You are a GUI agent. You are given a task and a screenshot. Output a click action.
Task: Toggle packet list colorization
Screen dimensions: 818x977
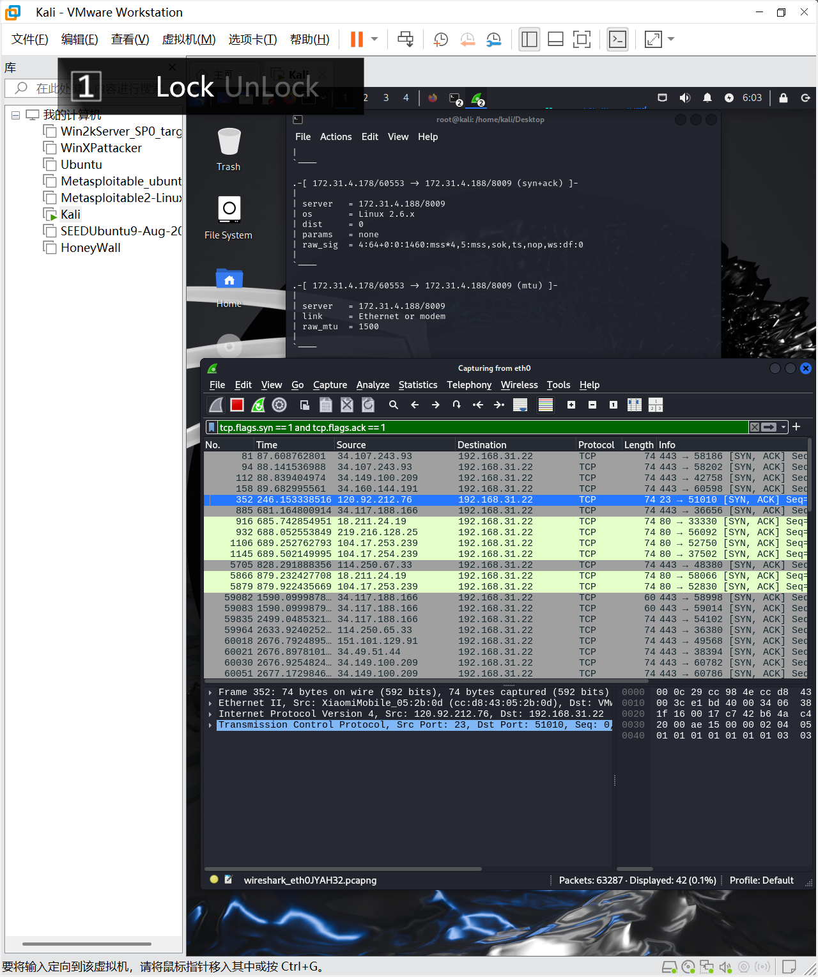[x=546, y=405]
